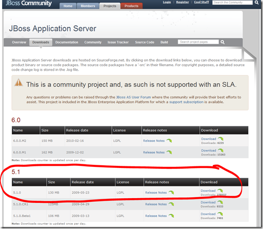The height and width of the screenshot is (229, 263).
Task: Click the Cool Stuff link
Action: (x=201, y=2)
